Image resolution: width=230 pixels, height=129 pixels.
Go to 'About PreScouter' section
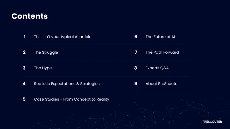tap(162, 84)
